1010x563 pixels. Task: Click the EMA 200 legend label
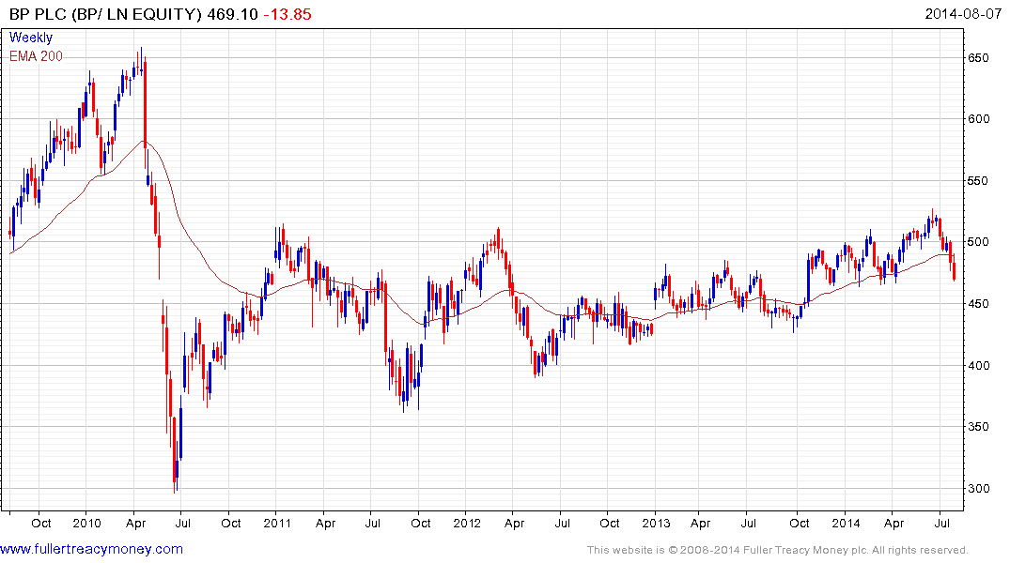click(36, 56)
